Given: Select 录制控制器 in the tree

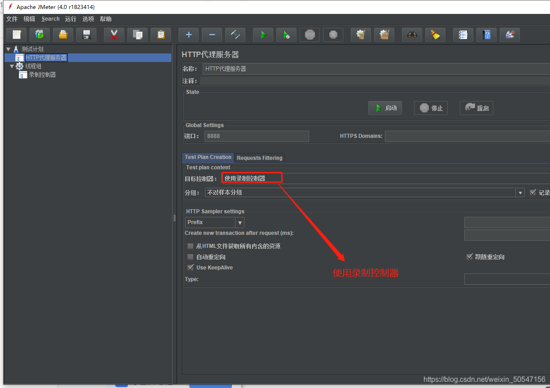Looking at the screenshot, I should [x=42, y=75].
